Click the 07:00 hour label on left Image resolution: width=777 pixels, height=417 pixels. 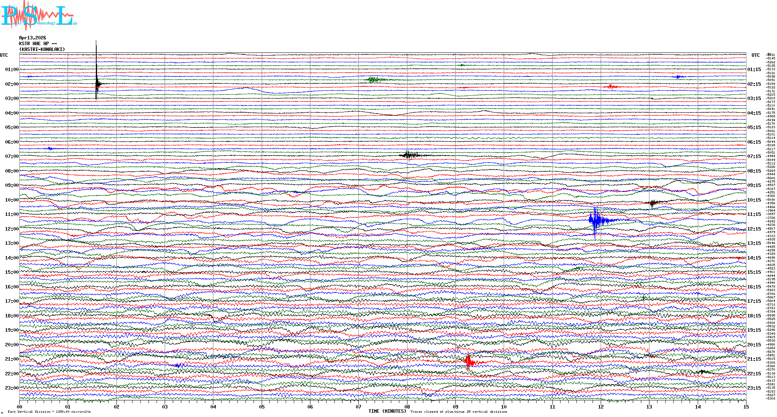tap(12, 156)
